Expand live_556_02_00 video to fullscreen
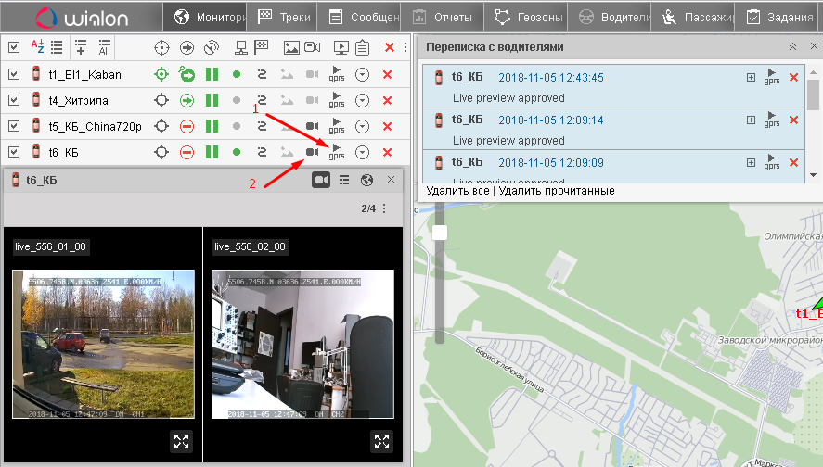This screenshot has height=467, width=823. (x=381, y=441)
